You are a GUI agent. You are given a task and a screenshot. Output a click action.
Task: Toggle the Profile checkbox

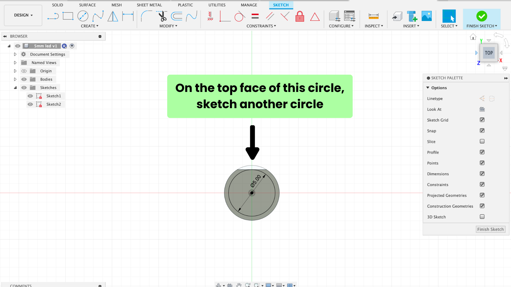point(482,152)
